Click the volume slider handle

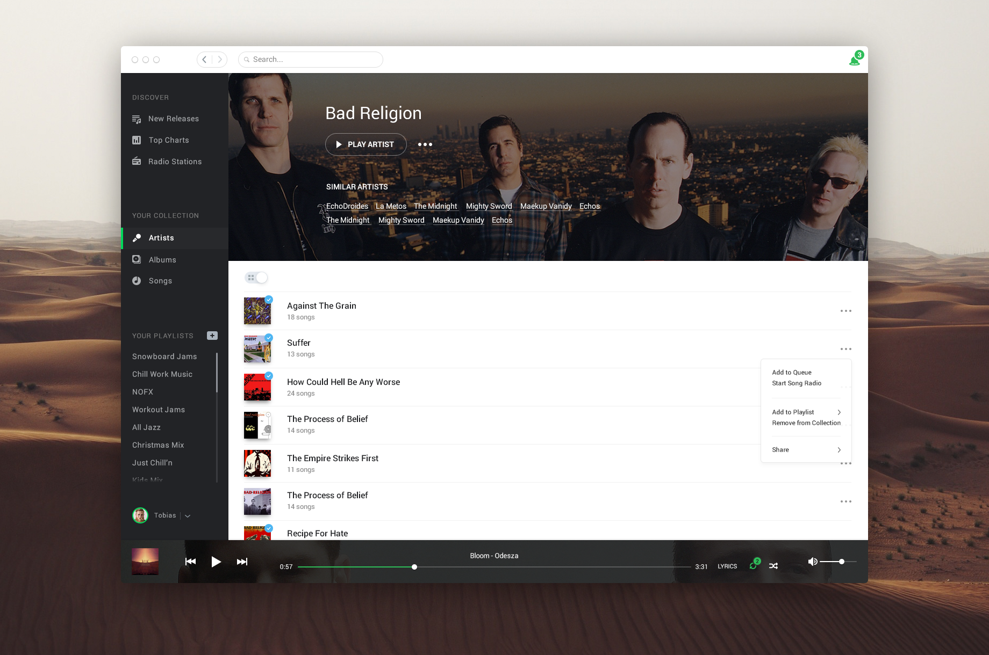pos(842,562)
